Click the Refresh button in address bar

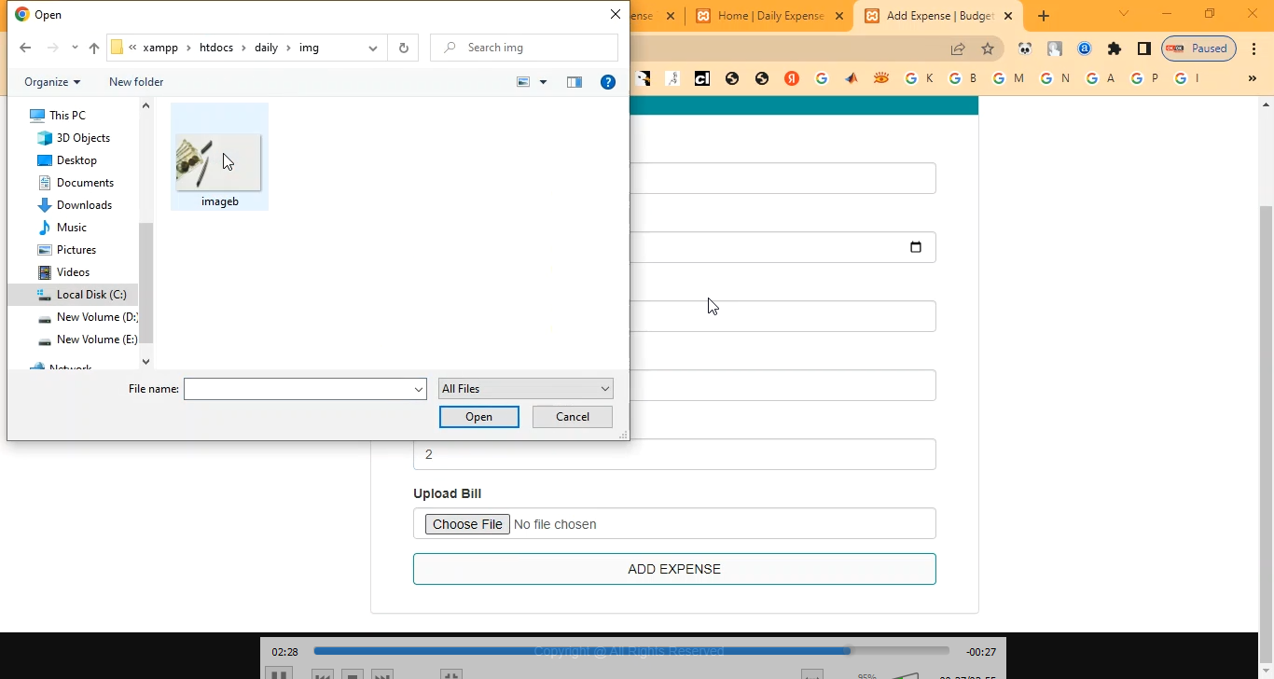pos(403,48)
